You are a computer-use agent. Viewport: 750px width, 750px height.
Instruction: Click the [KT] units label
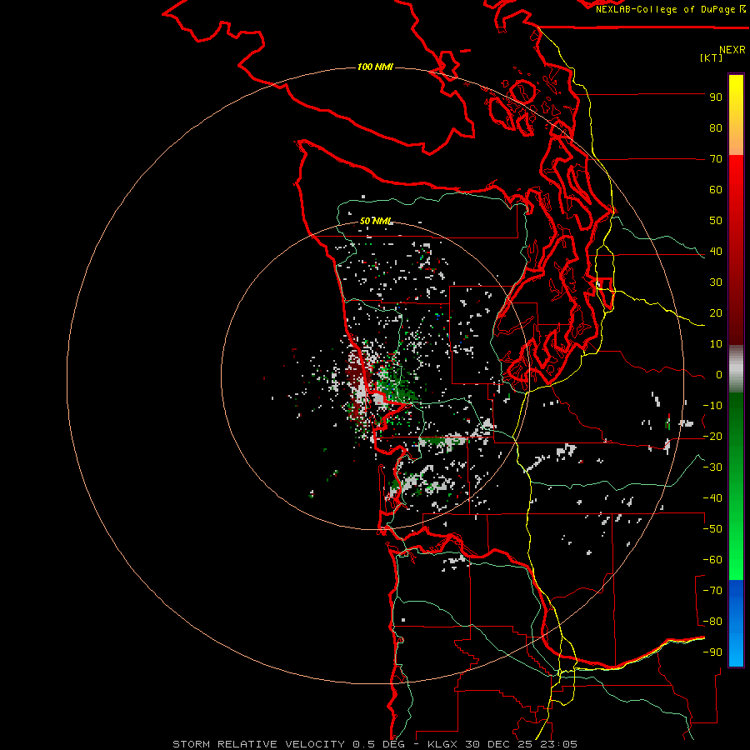coord(712,57)
